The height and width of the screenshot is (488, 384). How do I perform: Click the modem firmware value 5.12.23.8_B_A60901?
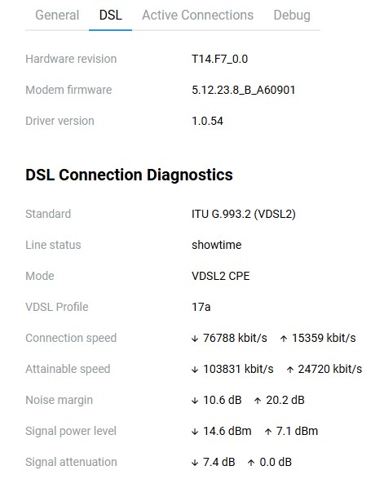tap(243, 90)
